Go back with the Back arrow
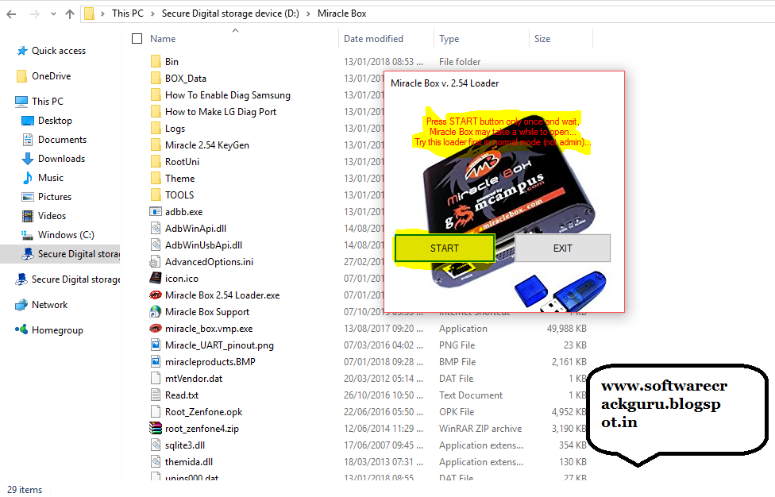The width and height of the screenshot is (775, 497). click(x=11, y=13)
